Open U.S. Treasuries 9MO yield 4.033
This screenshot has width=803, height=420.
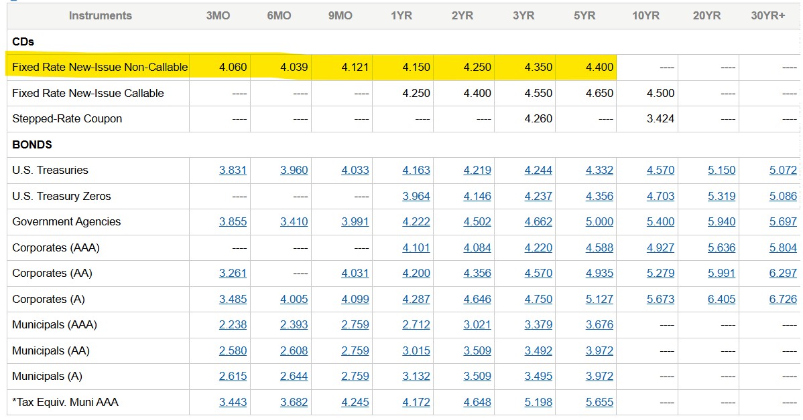(355, 170)
